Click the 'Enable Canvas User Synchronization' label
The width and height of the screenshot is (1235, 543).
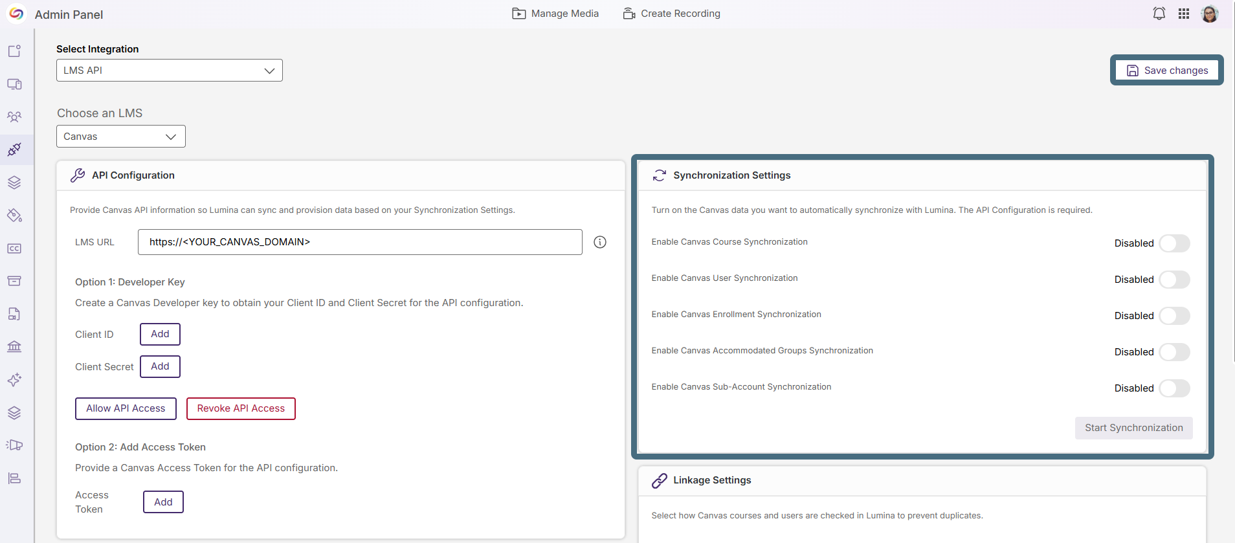coord(724,278)
